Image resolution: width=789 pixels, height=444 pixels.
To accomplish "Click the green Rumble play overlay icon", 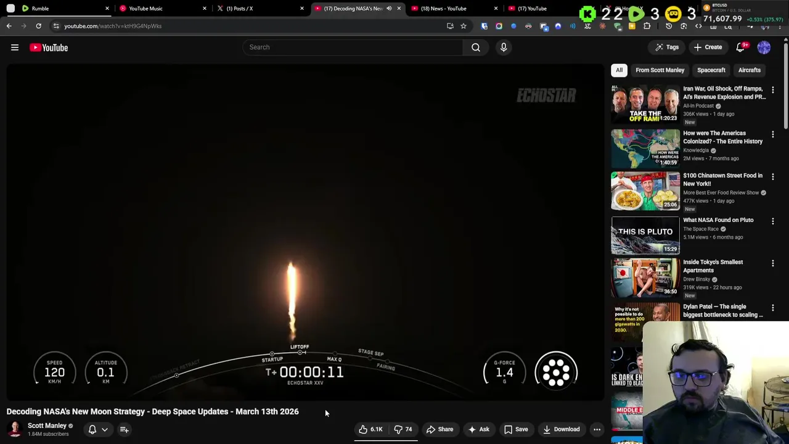I will (x=636, y=14).
